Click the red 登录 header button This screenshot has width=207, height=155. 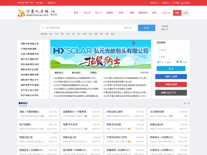pos(177,13)
